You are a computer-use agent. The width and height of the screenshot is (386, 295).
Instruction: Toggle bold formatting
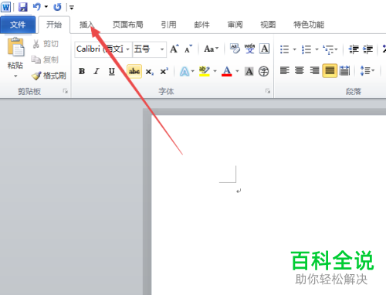(x=82, y=71)
